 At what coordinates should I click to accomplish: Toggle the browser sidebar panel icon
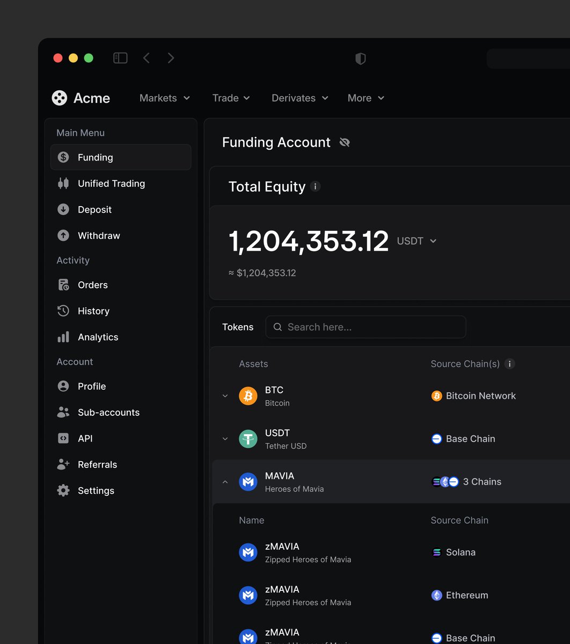(x=120, y=58)
